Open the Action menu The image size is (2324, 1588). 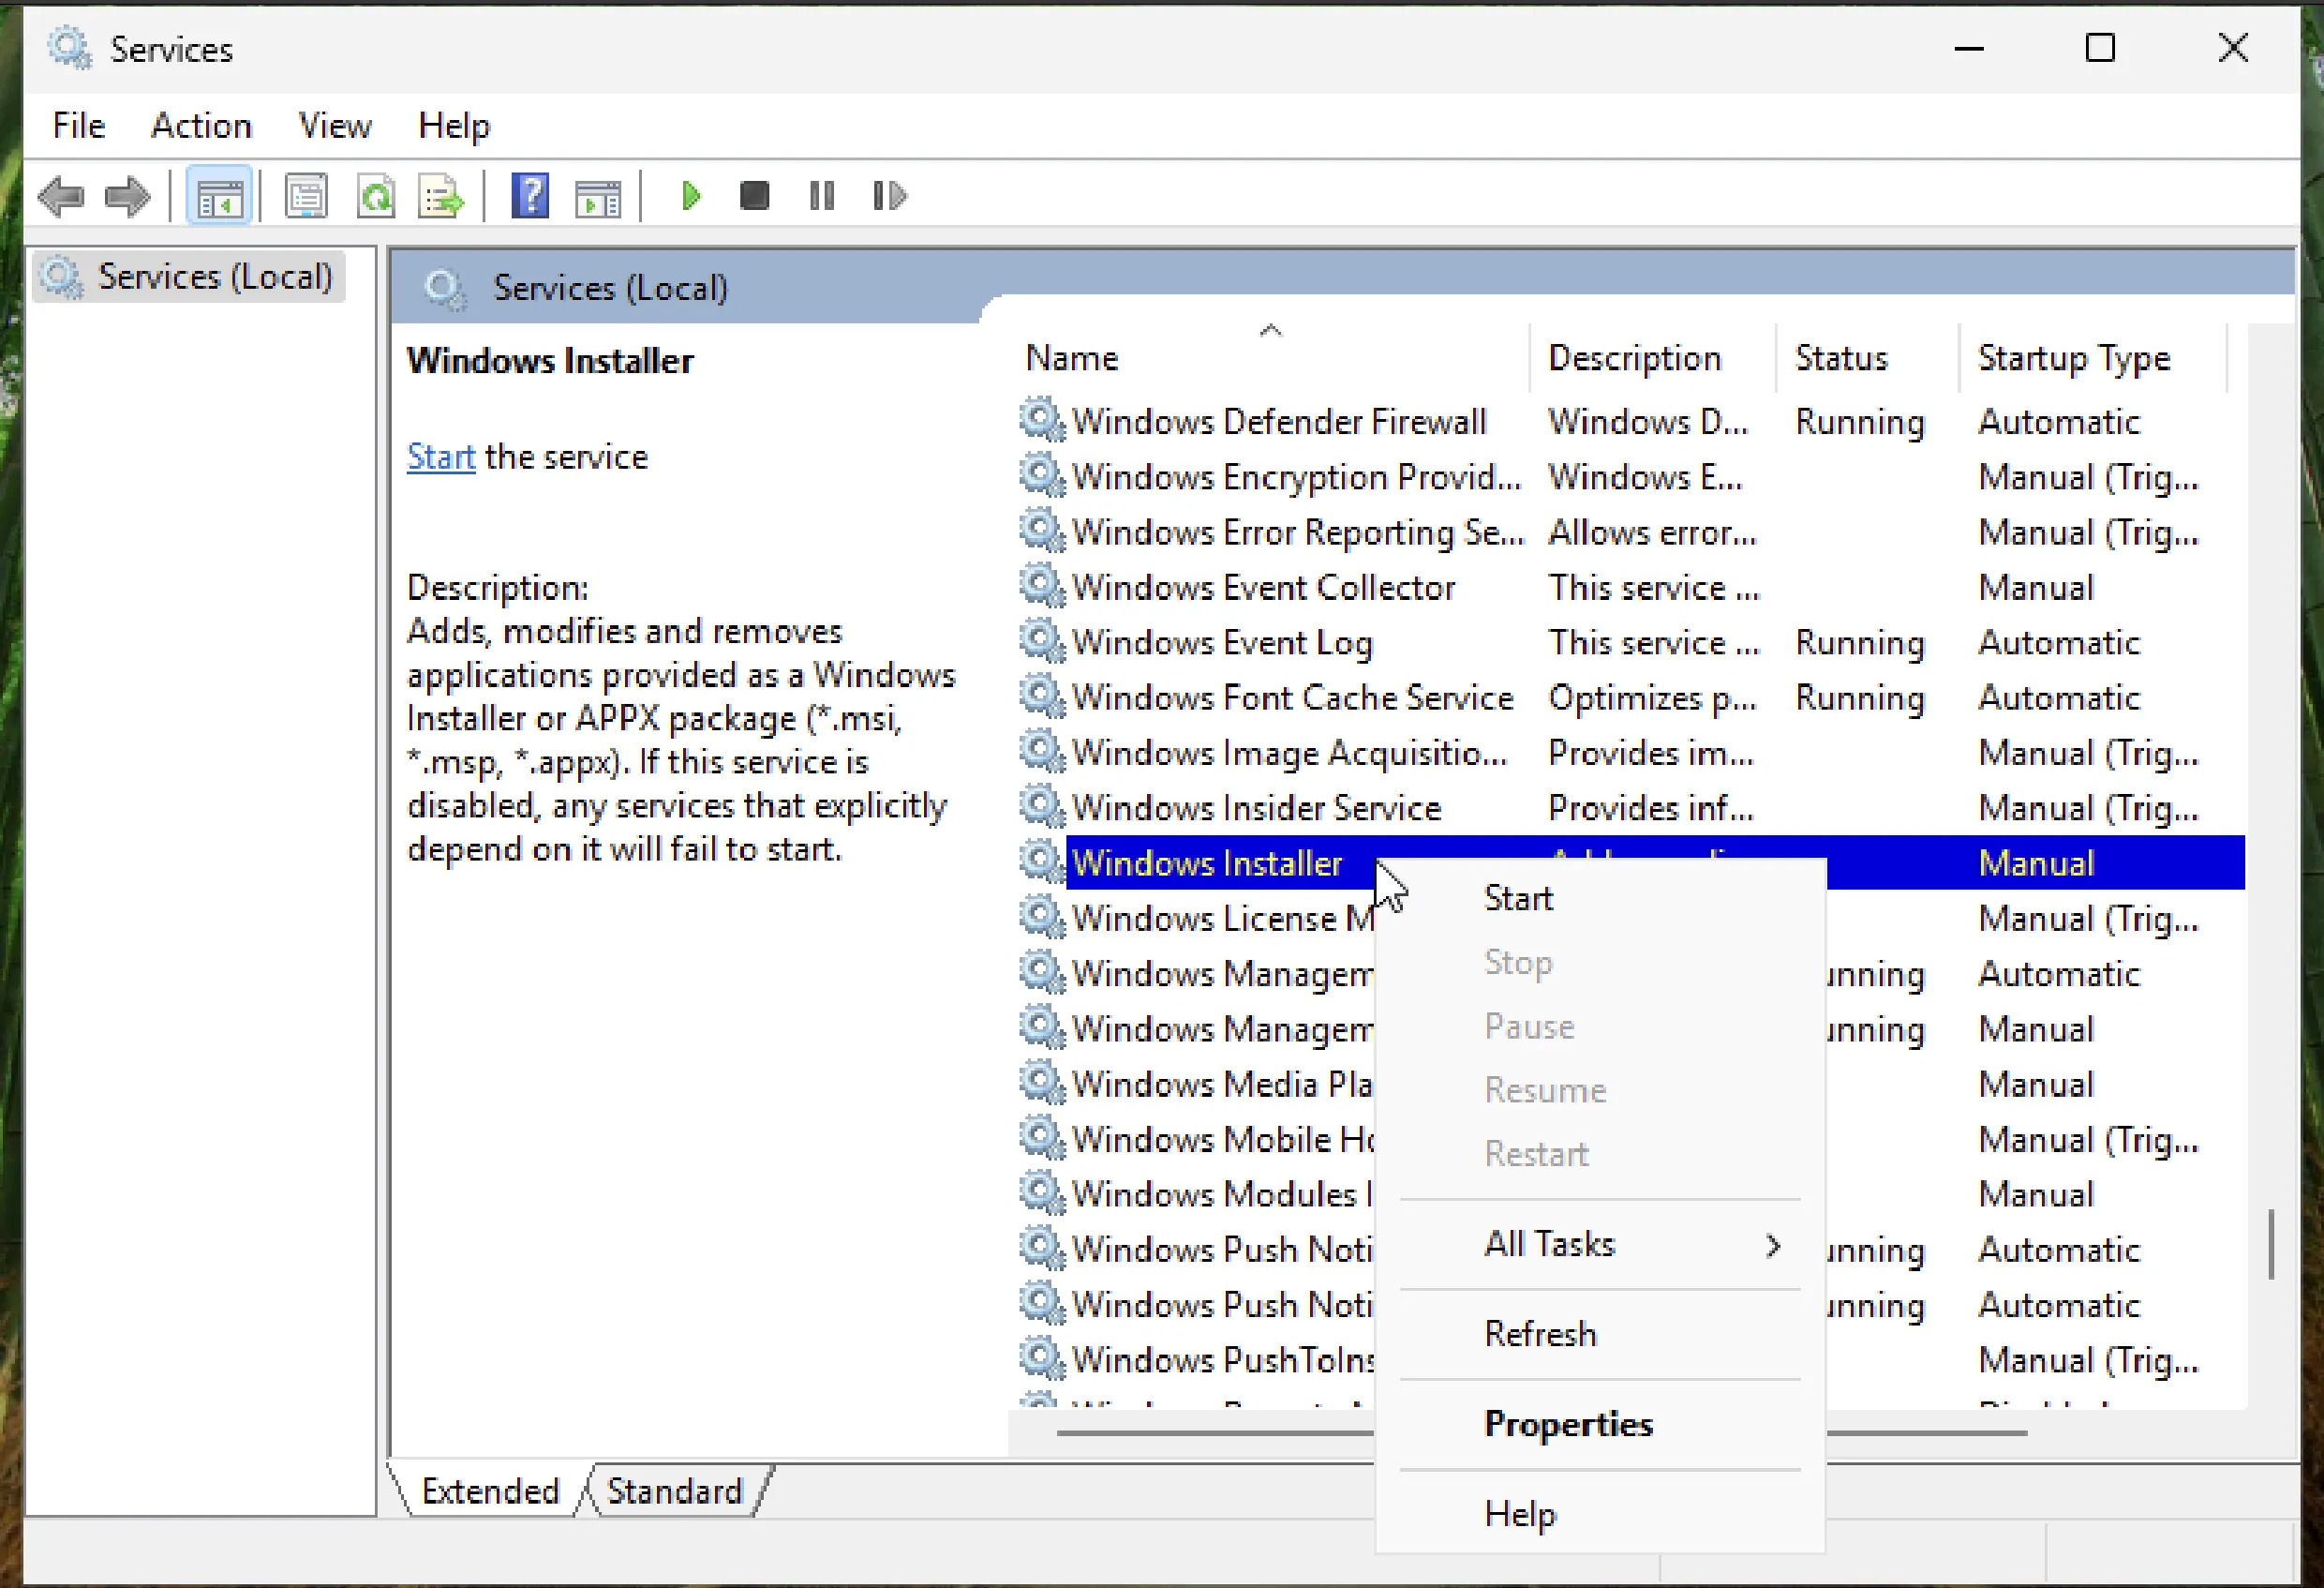(x=201, y=125)
